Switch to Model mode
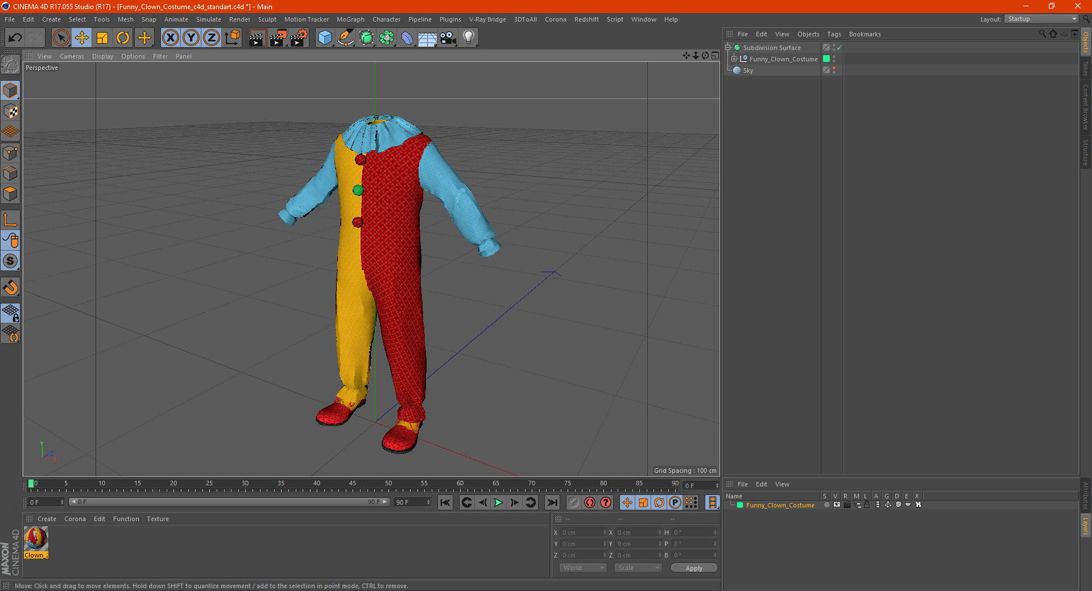Screen dimensions: 1092x591 (x=10, y=90)
